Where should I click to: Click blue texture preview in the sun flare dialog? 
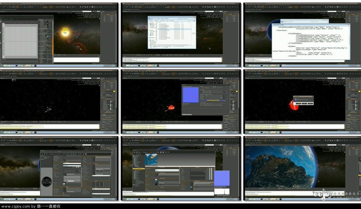click(x=191, y=95)
